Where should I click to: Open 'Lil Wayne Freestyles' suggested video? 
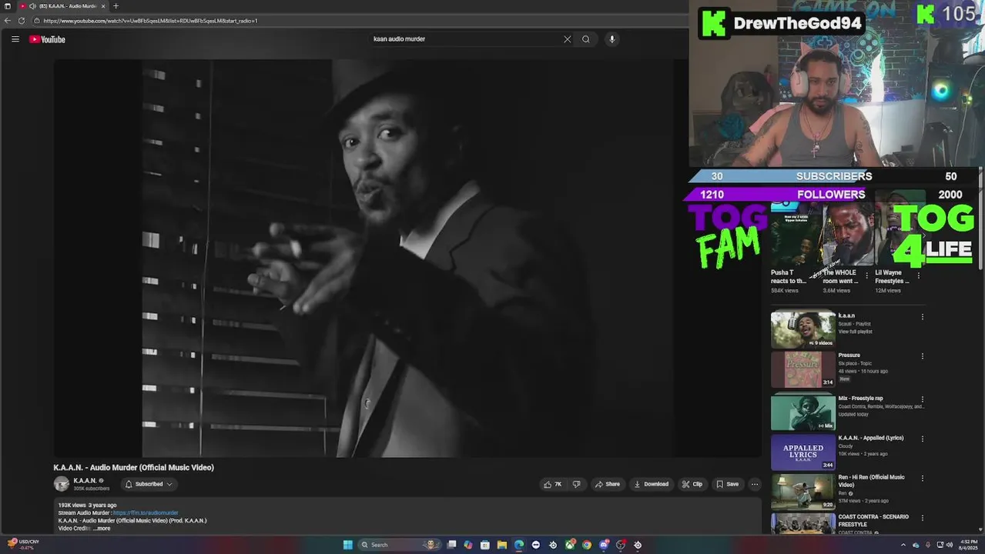click(x=892, y=276)
